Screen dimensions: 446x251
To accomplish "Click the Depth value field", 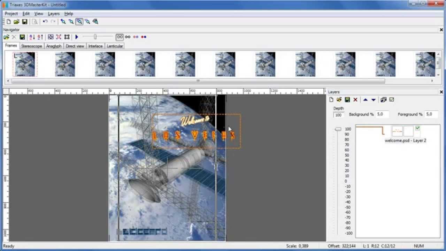I will coord(338,115).
